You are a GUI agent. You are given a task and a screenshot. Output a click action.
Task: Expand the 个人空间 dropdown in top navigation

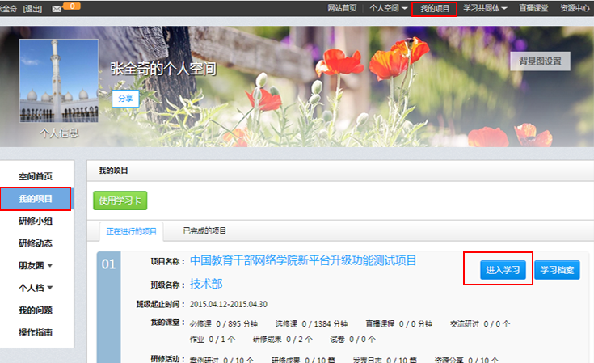[x=388, y=8]
